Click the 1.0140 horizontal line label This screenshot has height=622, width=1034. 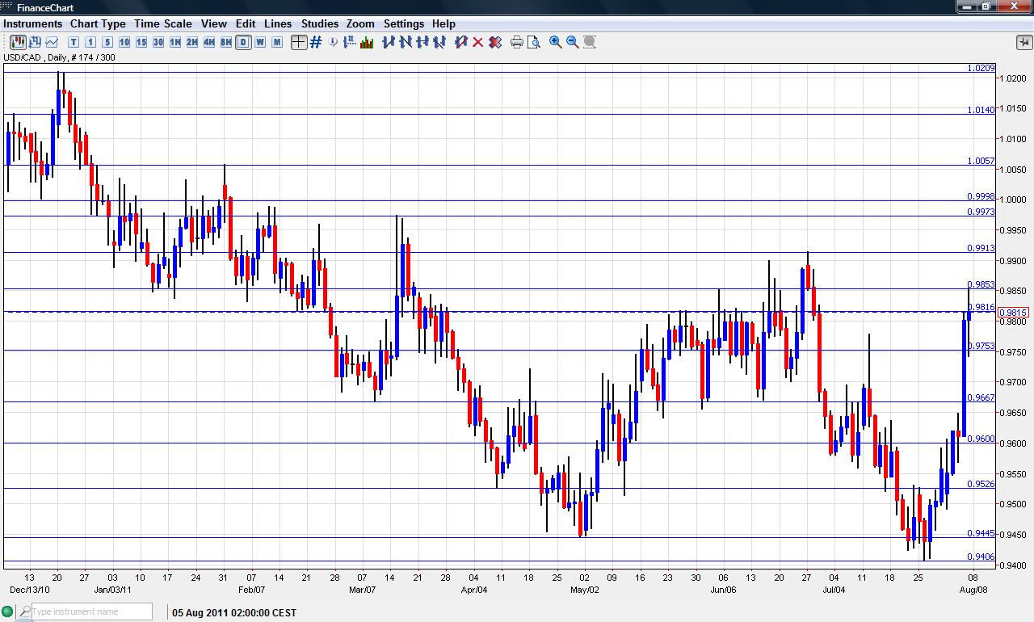click(981, 110)
